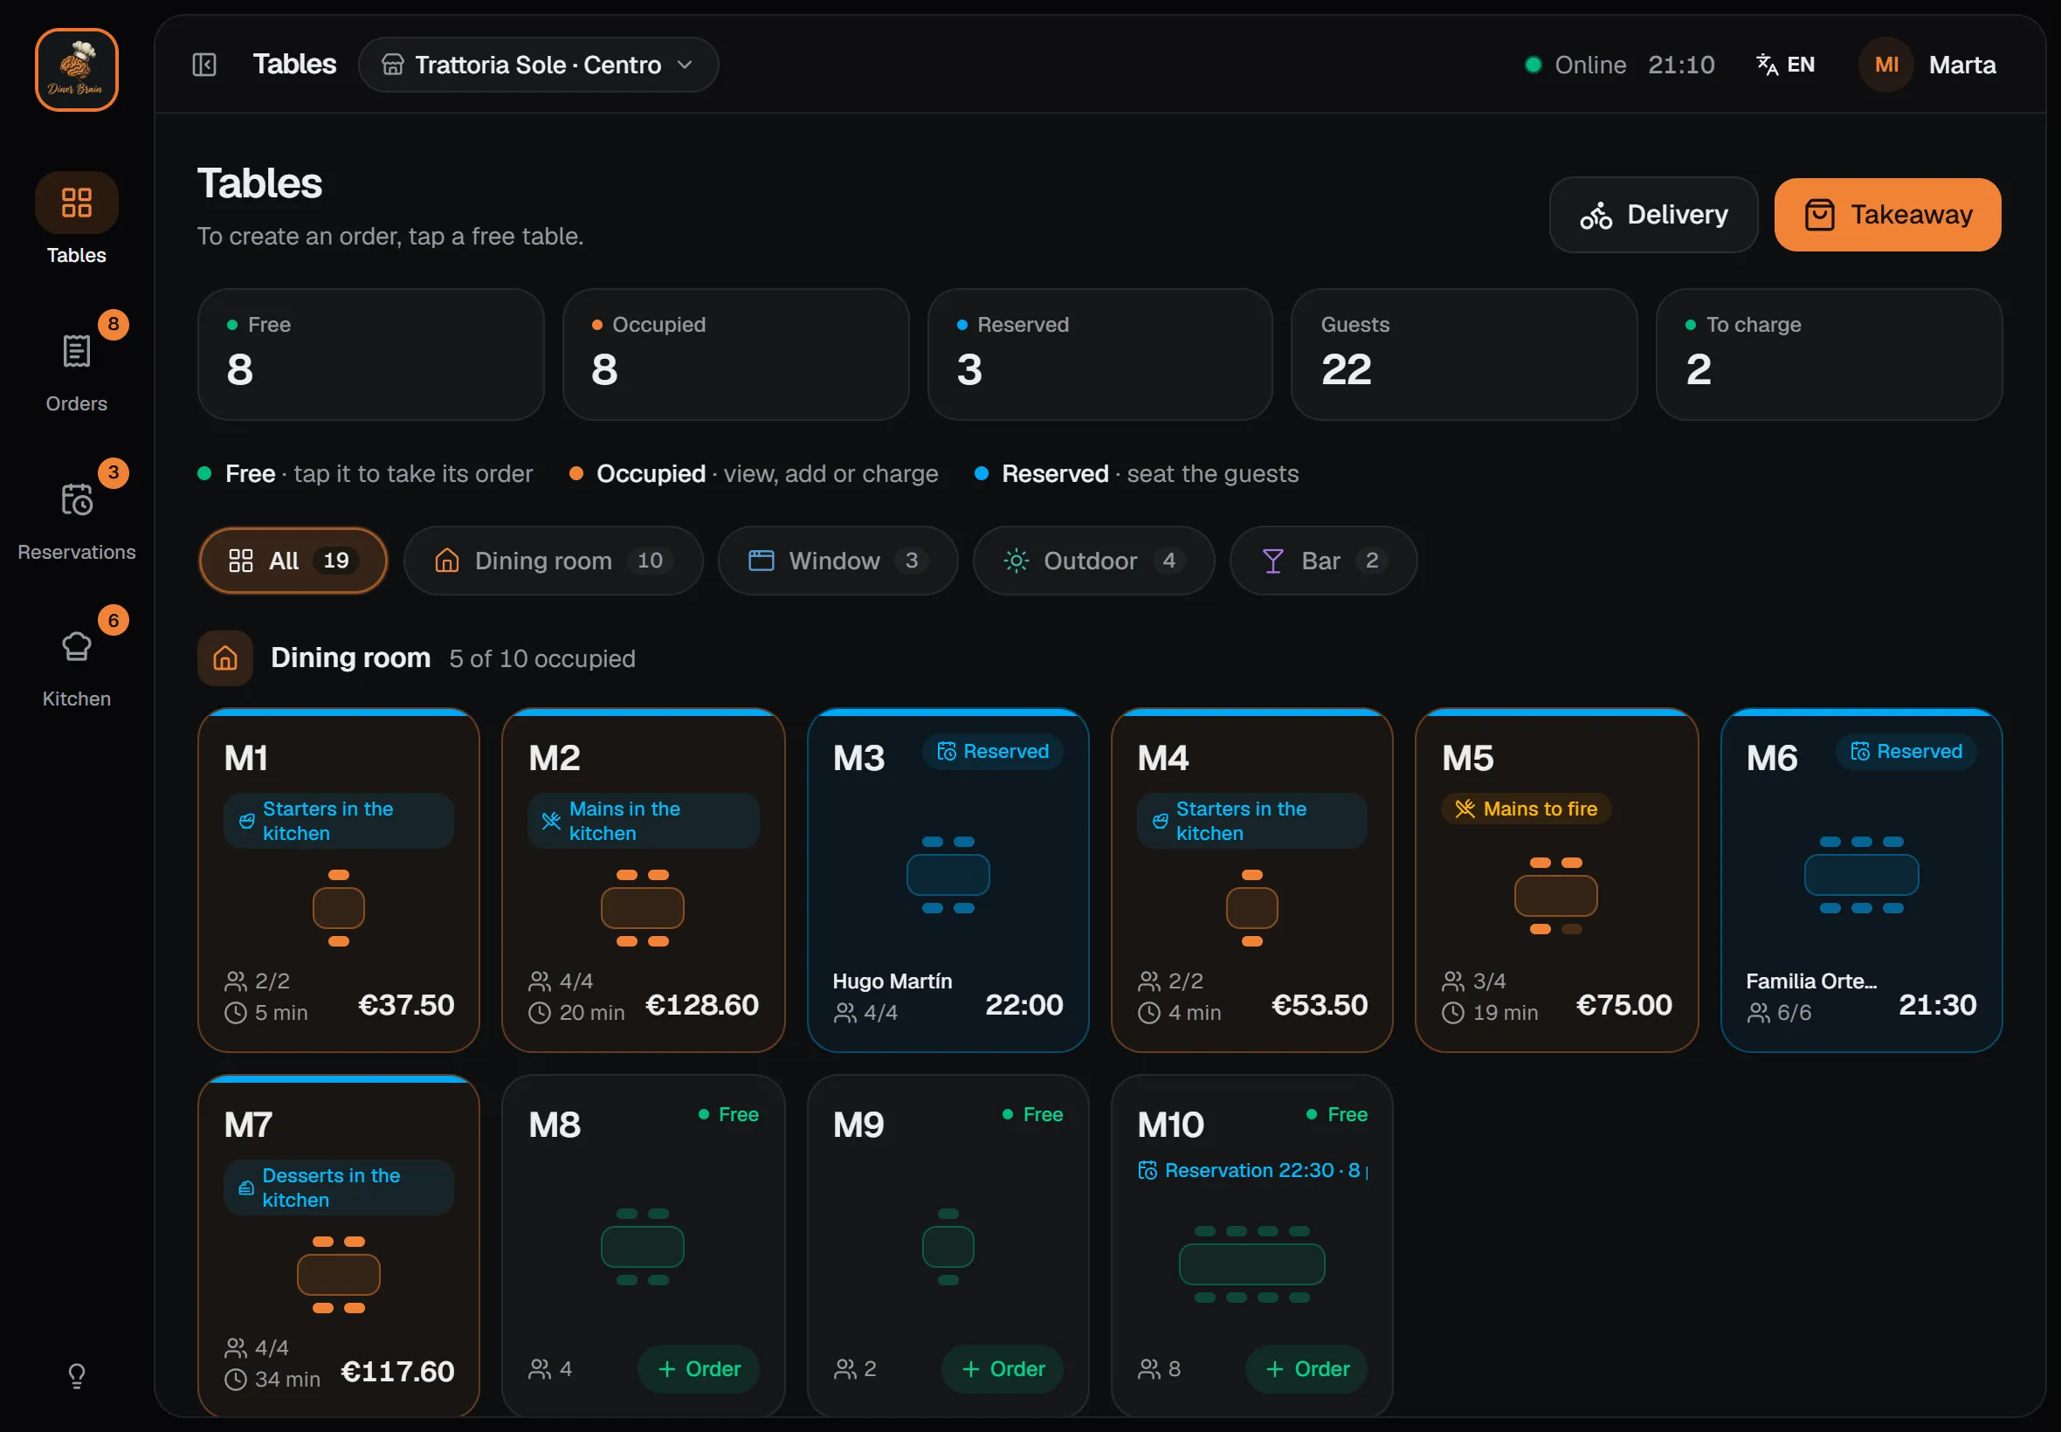Click the M3 table diagram
Viewport: 2061px width, 1432px height.
point(948,875)
